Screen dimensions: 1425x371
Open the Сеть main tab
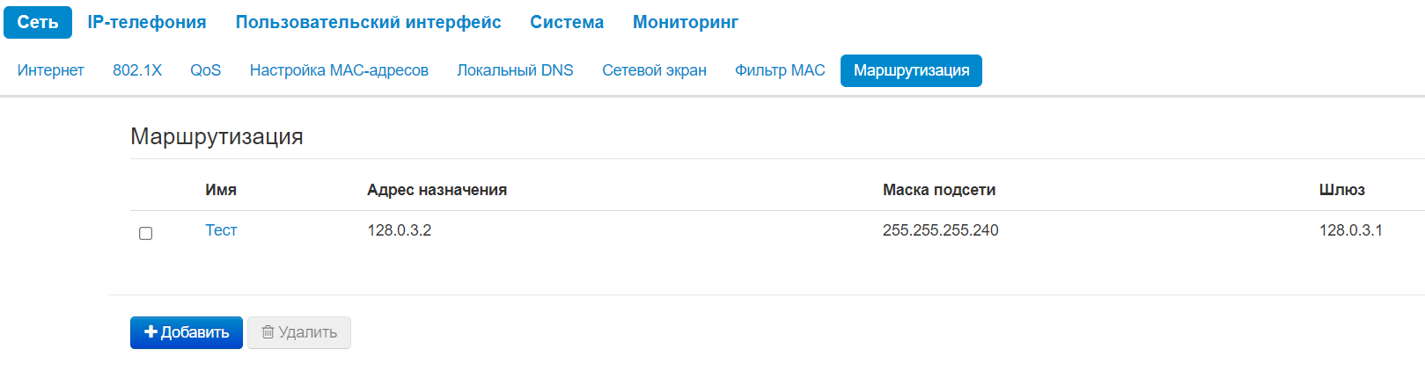click(x=38, y=23)
